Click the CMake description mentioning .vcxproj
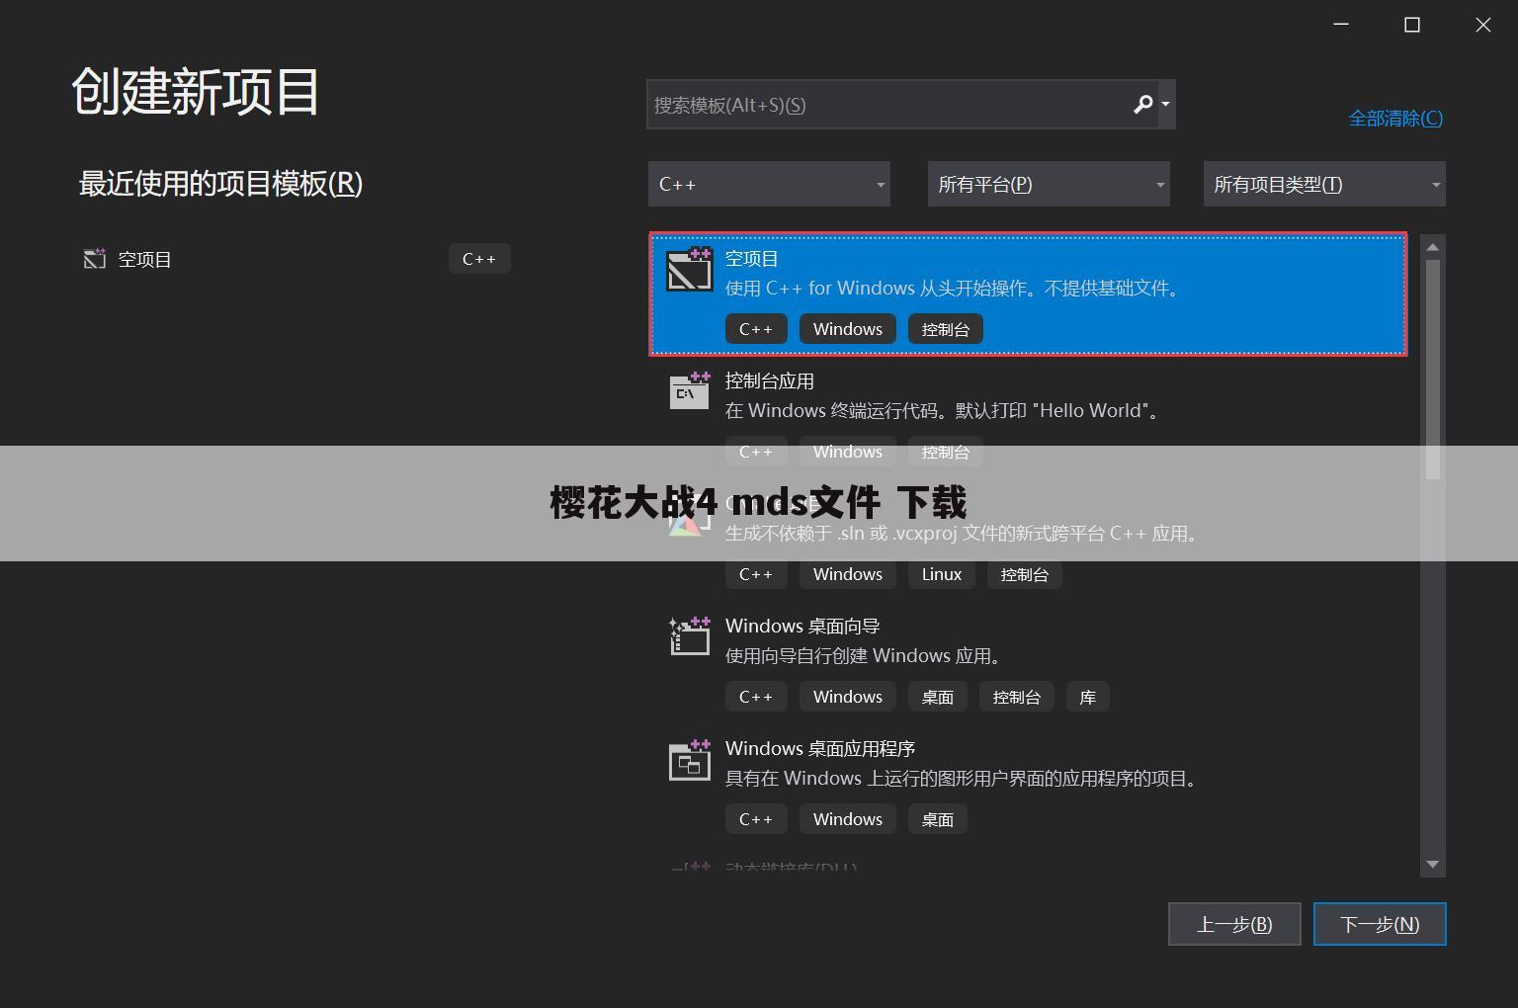Screen dimensions: 1518x1008 [x=965, y=534]
